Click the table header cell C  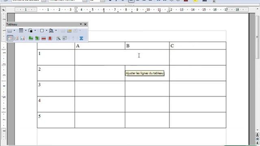tap(198, 46)
